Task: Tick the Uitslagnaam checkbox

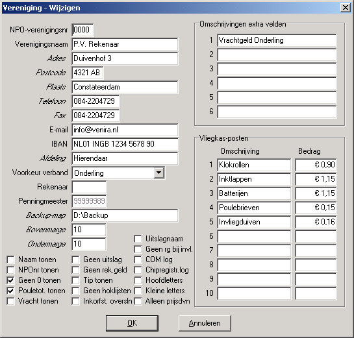Action: pos(138,239)
